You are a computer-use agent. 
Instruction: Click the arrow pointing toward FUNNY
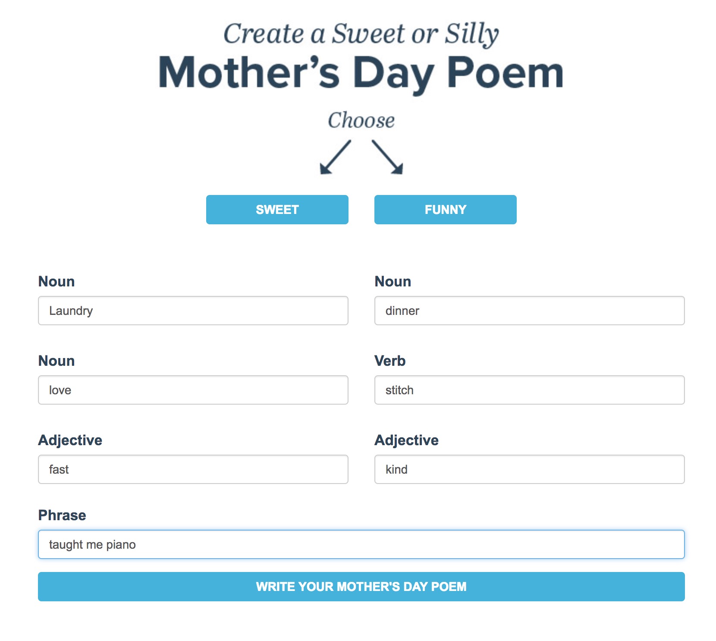[x=387, y=157]
